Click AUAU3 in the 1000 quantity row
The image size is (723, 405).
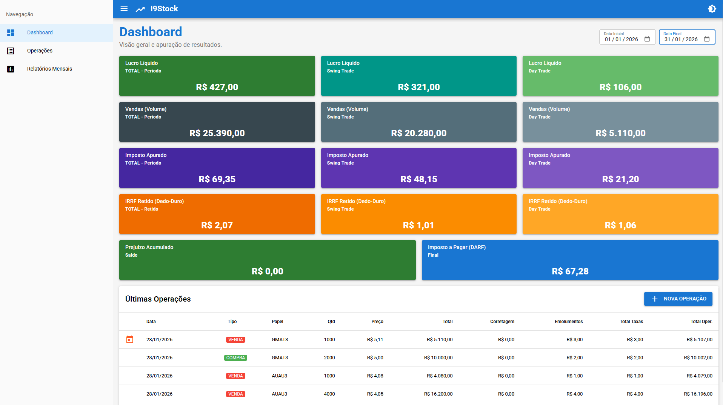pyautogui.click(x=279, y=376)
